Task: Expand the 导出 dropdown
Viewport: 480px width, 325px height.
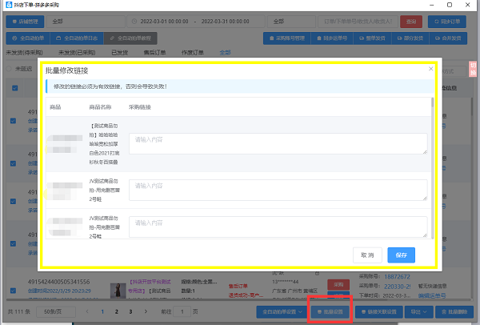Action: click(x=418, y=312)
